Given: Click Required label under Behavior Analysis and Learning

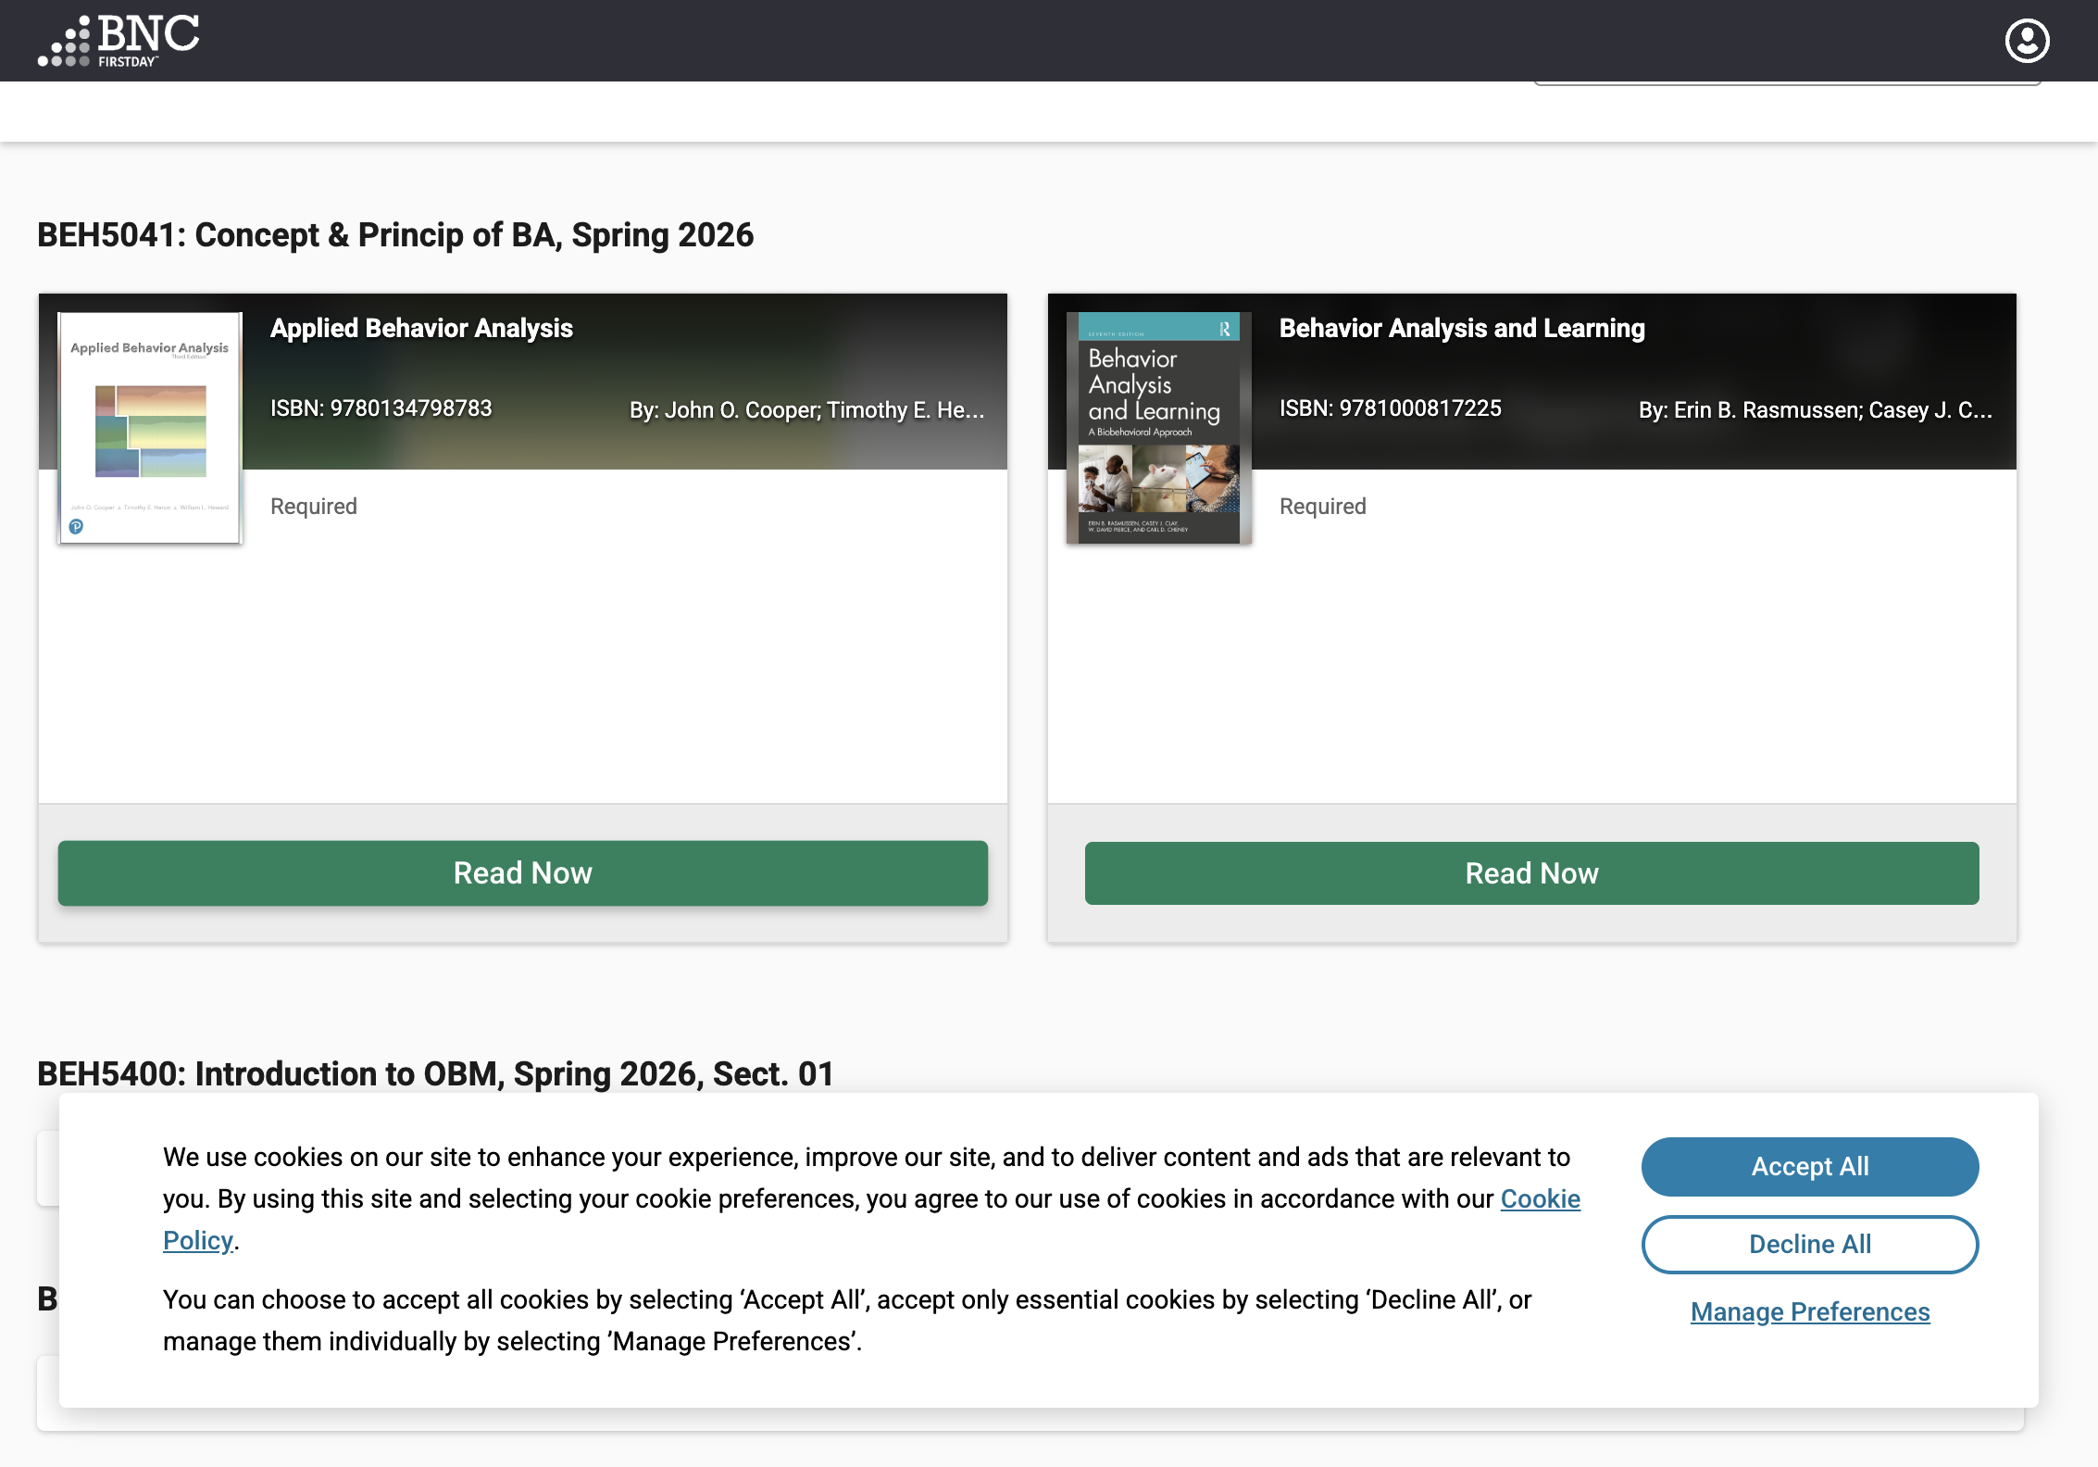Looking at the screenshot, I should click(x=1323, y=507).
